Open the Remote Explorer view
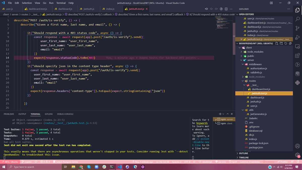Viewport: 302px width, 170px height. (297, 47)
